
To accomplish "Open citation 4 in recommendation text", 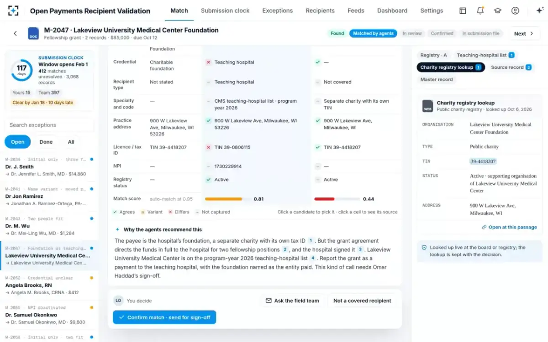I will point(313,258).
